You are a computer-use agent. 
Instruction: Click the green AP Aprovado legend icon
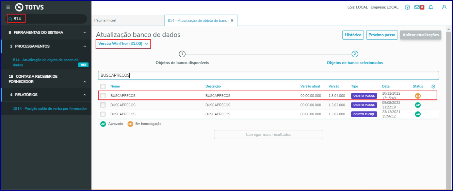[103, 124]
